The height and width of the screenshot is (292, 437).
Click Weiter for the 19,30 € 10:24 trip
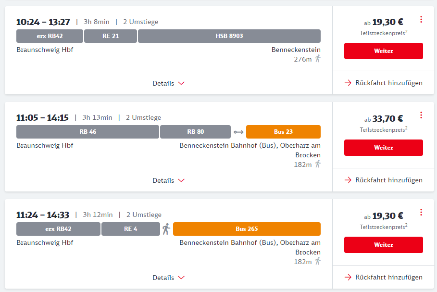coord(384,51)
